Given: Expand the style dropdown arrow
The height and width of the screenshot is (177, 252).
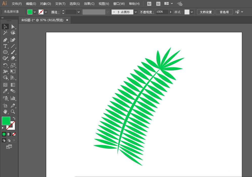Looking at the screenshot, I should tap(192, 12).
